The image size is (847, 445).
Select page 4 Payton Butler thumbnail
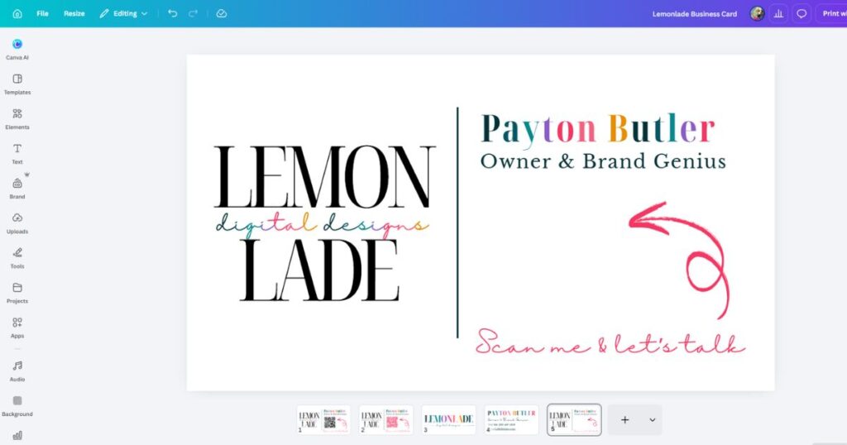(511, 419)
